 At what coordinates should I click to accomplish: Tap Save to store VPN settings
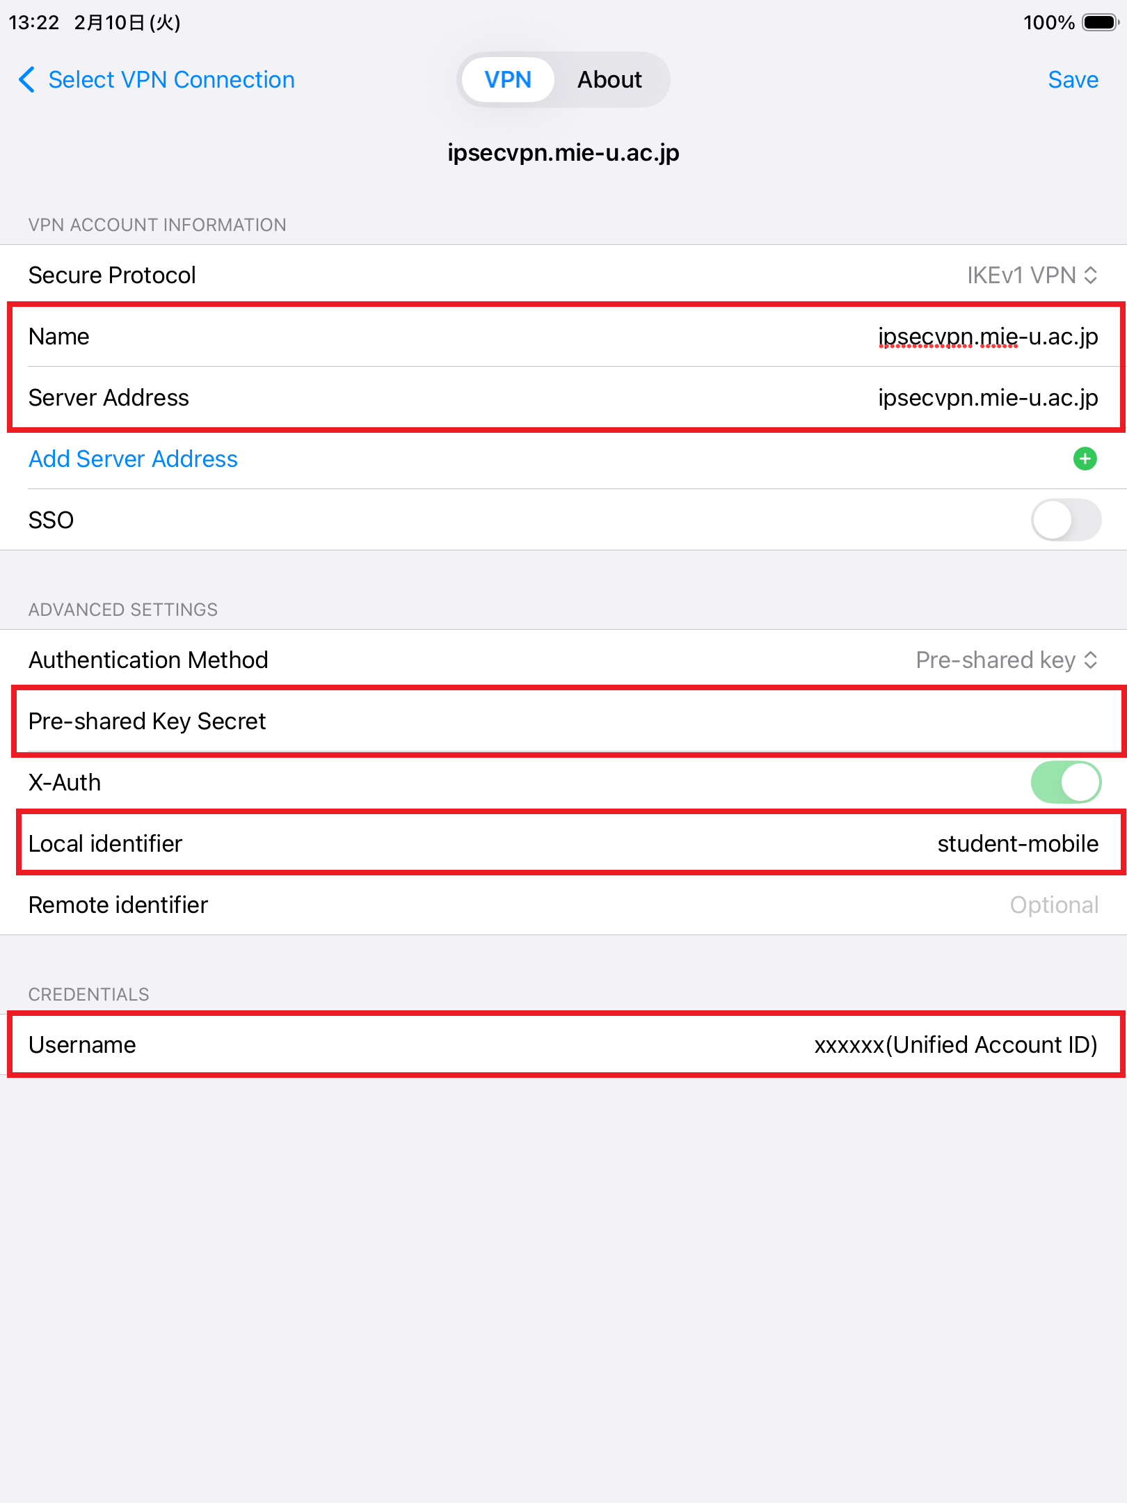[1073, 80]
